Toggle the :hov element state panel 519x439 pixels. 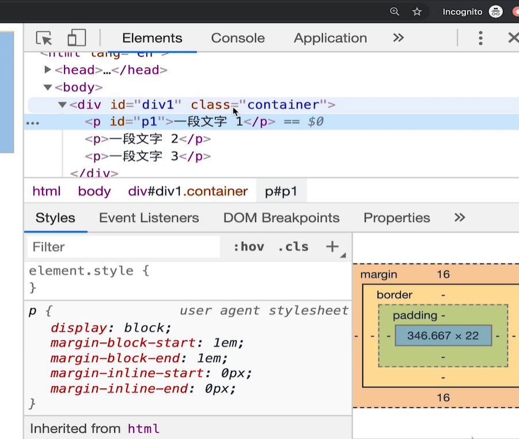248,247
